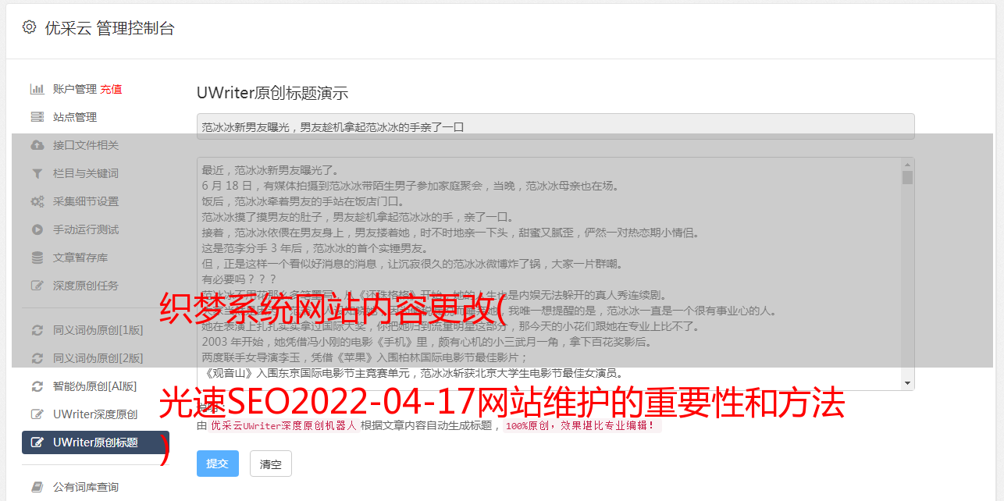
Task: Go to UWriter深度原创 section
Action: point(95,414)
